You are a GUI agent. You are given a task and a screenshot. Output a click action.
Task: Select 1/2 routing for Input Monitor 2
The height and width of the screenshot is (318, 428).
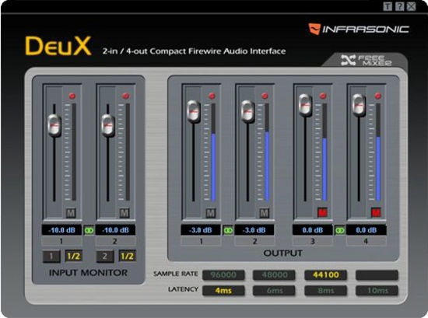click(x=127, y=256)
